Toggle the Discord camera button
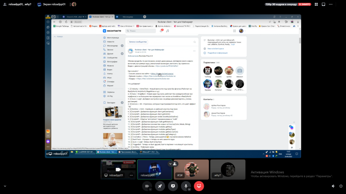 click(x=147, y=186)
